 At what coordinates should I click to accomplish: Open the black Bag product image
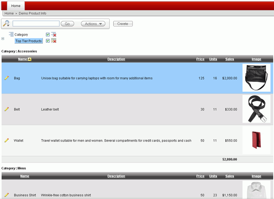coord(256,78)
